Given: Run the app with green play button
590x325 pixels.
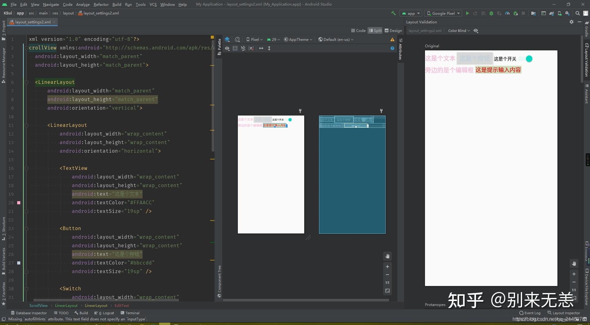Looking at the screenshot, I should pos(467,13).
